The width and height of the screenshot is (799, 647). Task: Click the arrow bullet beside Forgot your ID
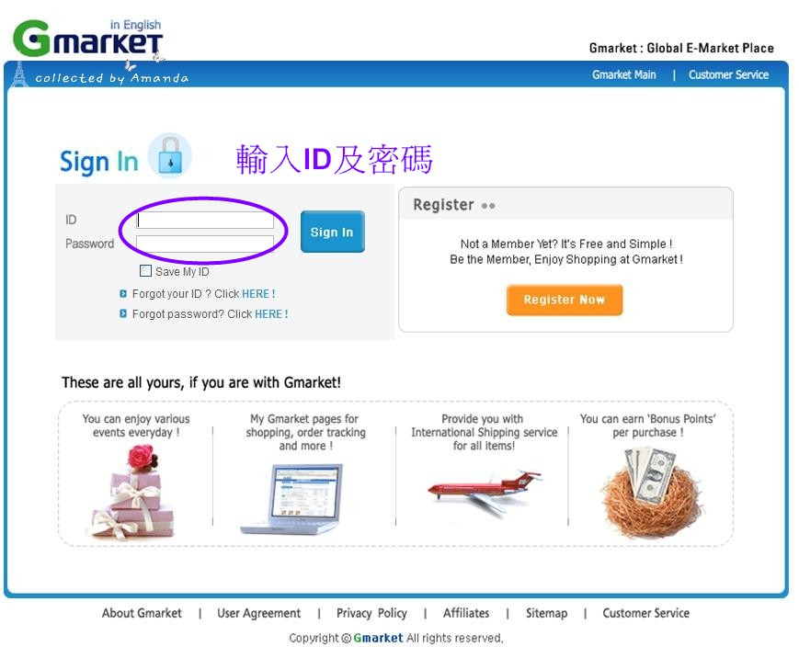[123, 293]
